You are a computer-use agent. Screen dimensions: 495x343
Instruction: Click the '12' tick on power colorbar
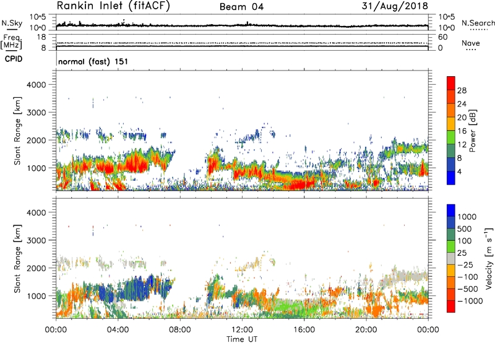[x=462, y=145]
